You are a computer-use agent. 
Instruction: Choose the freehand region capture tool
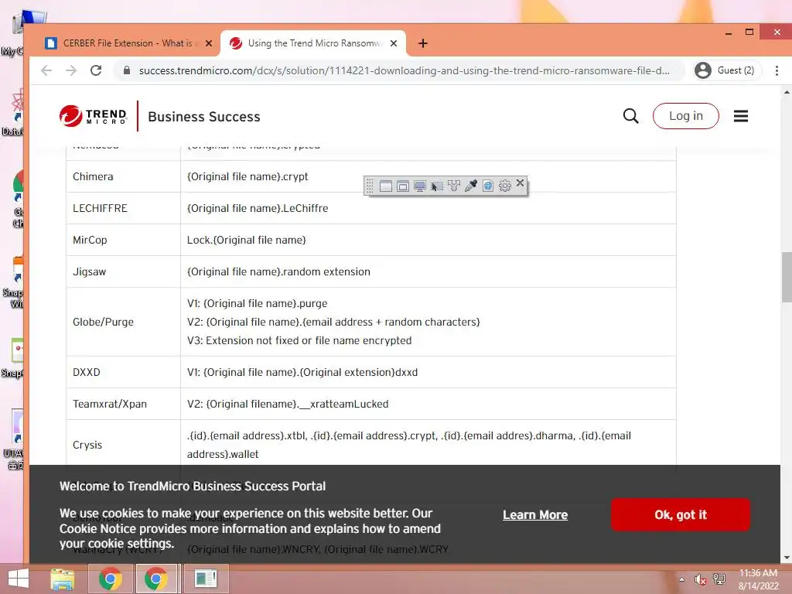coord(453,186)
